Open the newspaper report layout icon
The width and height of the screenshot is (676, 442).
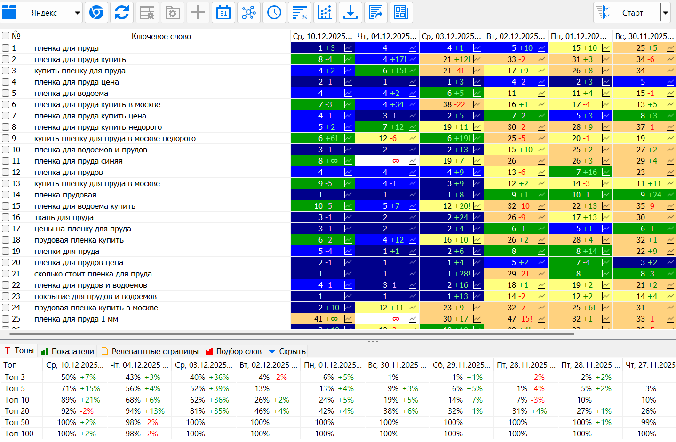[x=401, y=12]
